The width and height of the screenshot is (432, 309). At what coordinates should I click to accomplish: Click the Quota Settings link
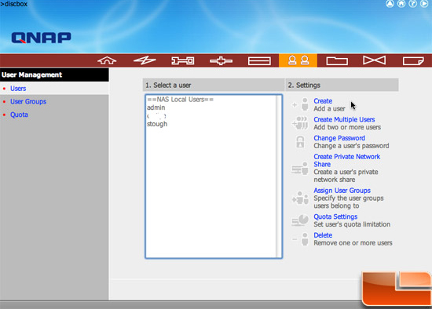click(x=335, y=216)
